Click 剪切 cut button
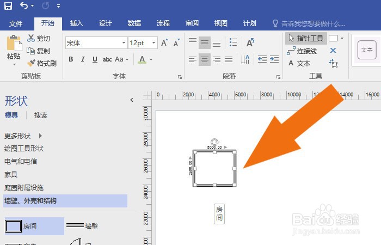381x245 pixels. pos(39,38)
